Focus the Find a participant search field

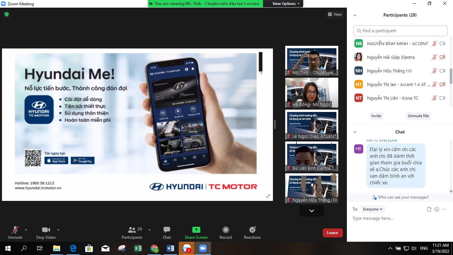click(400, 31)
